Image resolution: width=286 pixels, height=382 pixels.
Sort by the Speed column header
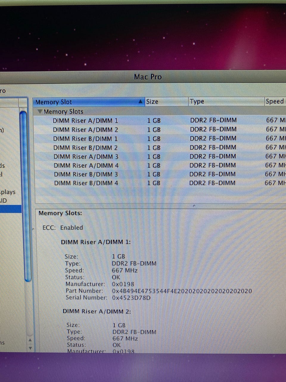(x=275, y=101)
